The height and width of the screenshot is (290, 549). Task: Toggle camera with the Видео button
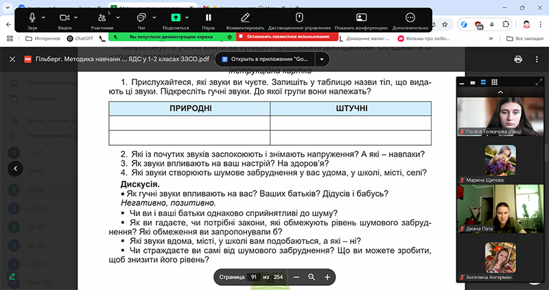click(65, 21)
